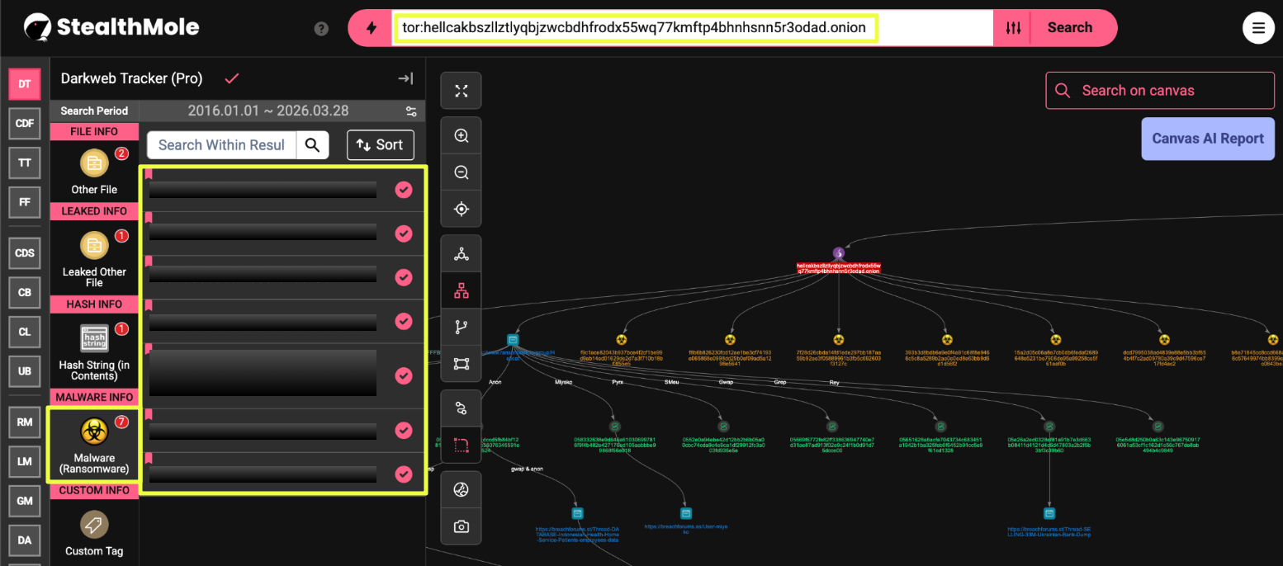Toggle checkmark on last result row
1283x566 pixels.
pos(403,474)
